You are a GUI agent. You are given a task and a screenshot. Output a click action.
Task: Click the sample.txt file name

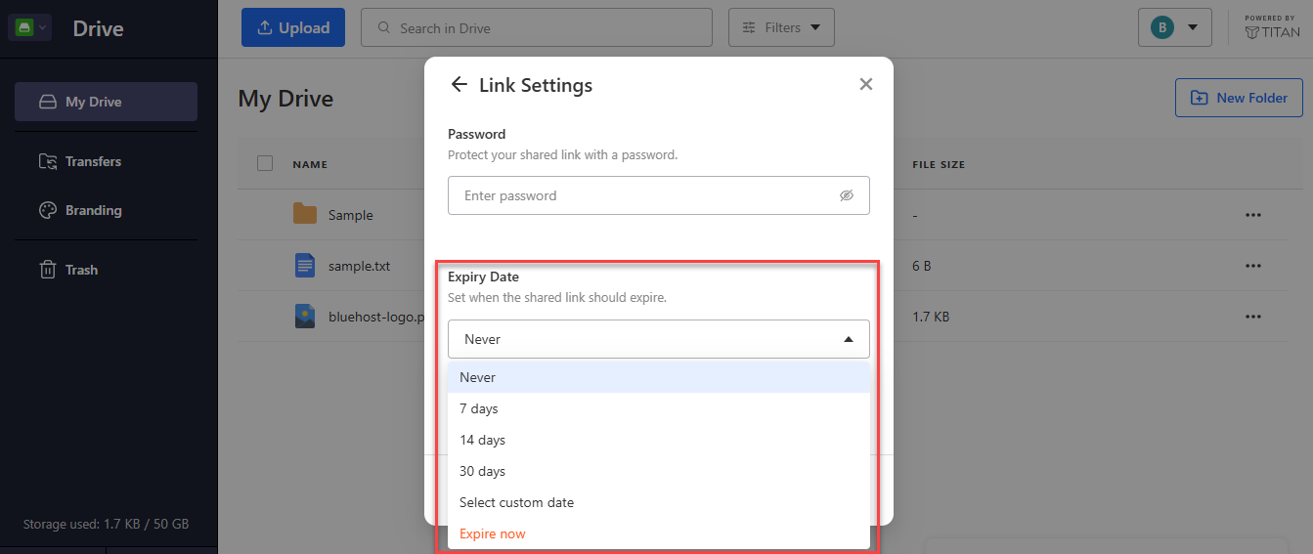359,266
